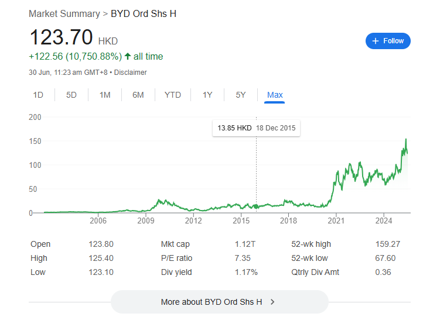This screenshot has height=327, width=440.
Task: Switch to the 1M range tab
Action: point(105,95)
